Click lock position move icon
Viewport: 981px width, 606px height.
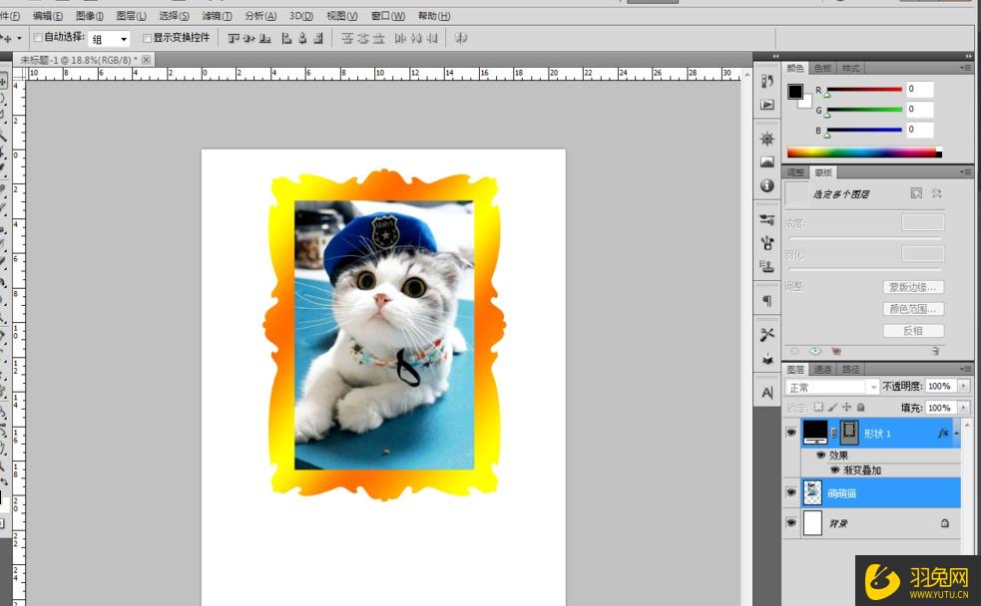pyautogui.click(x=846, y=408)
